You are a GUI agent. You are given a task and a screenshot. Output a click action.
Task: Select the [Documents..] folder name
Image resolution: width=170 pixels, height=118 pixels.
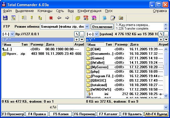[102, 54]
